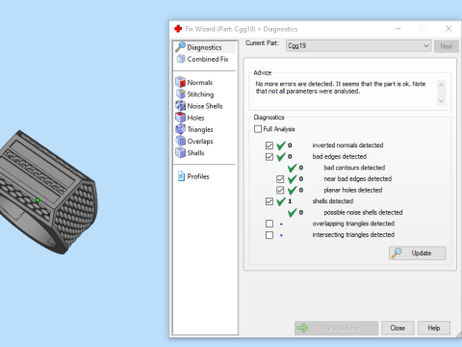
Task: Open the Stitching fix icon
Action: pos(181,93)
